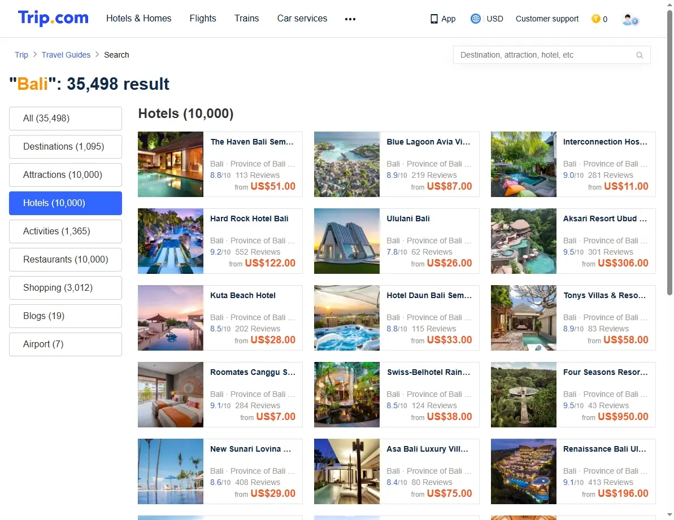This screenshot has width=674, height=520.
Task: Click the Four Seasons Resort title
Action: [605, 372]
